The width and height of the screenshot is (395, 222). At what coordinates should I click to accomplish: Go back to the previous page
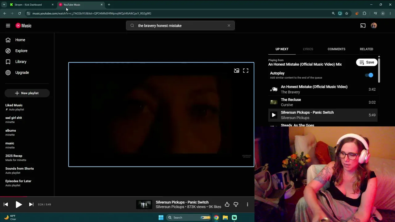point(5,13)
